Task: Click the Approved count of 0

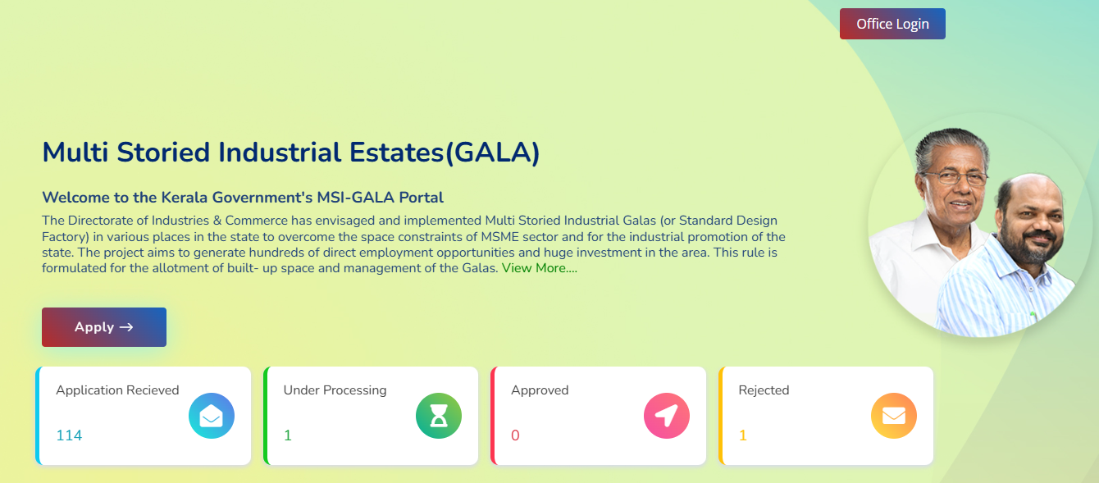Action: pyautogui.click(x=515, y=435)
